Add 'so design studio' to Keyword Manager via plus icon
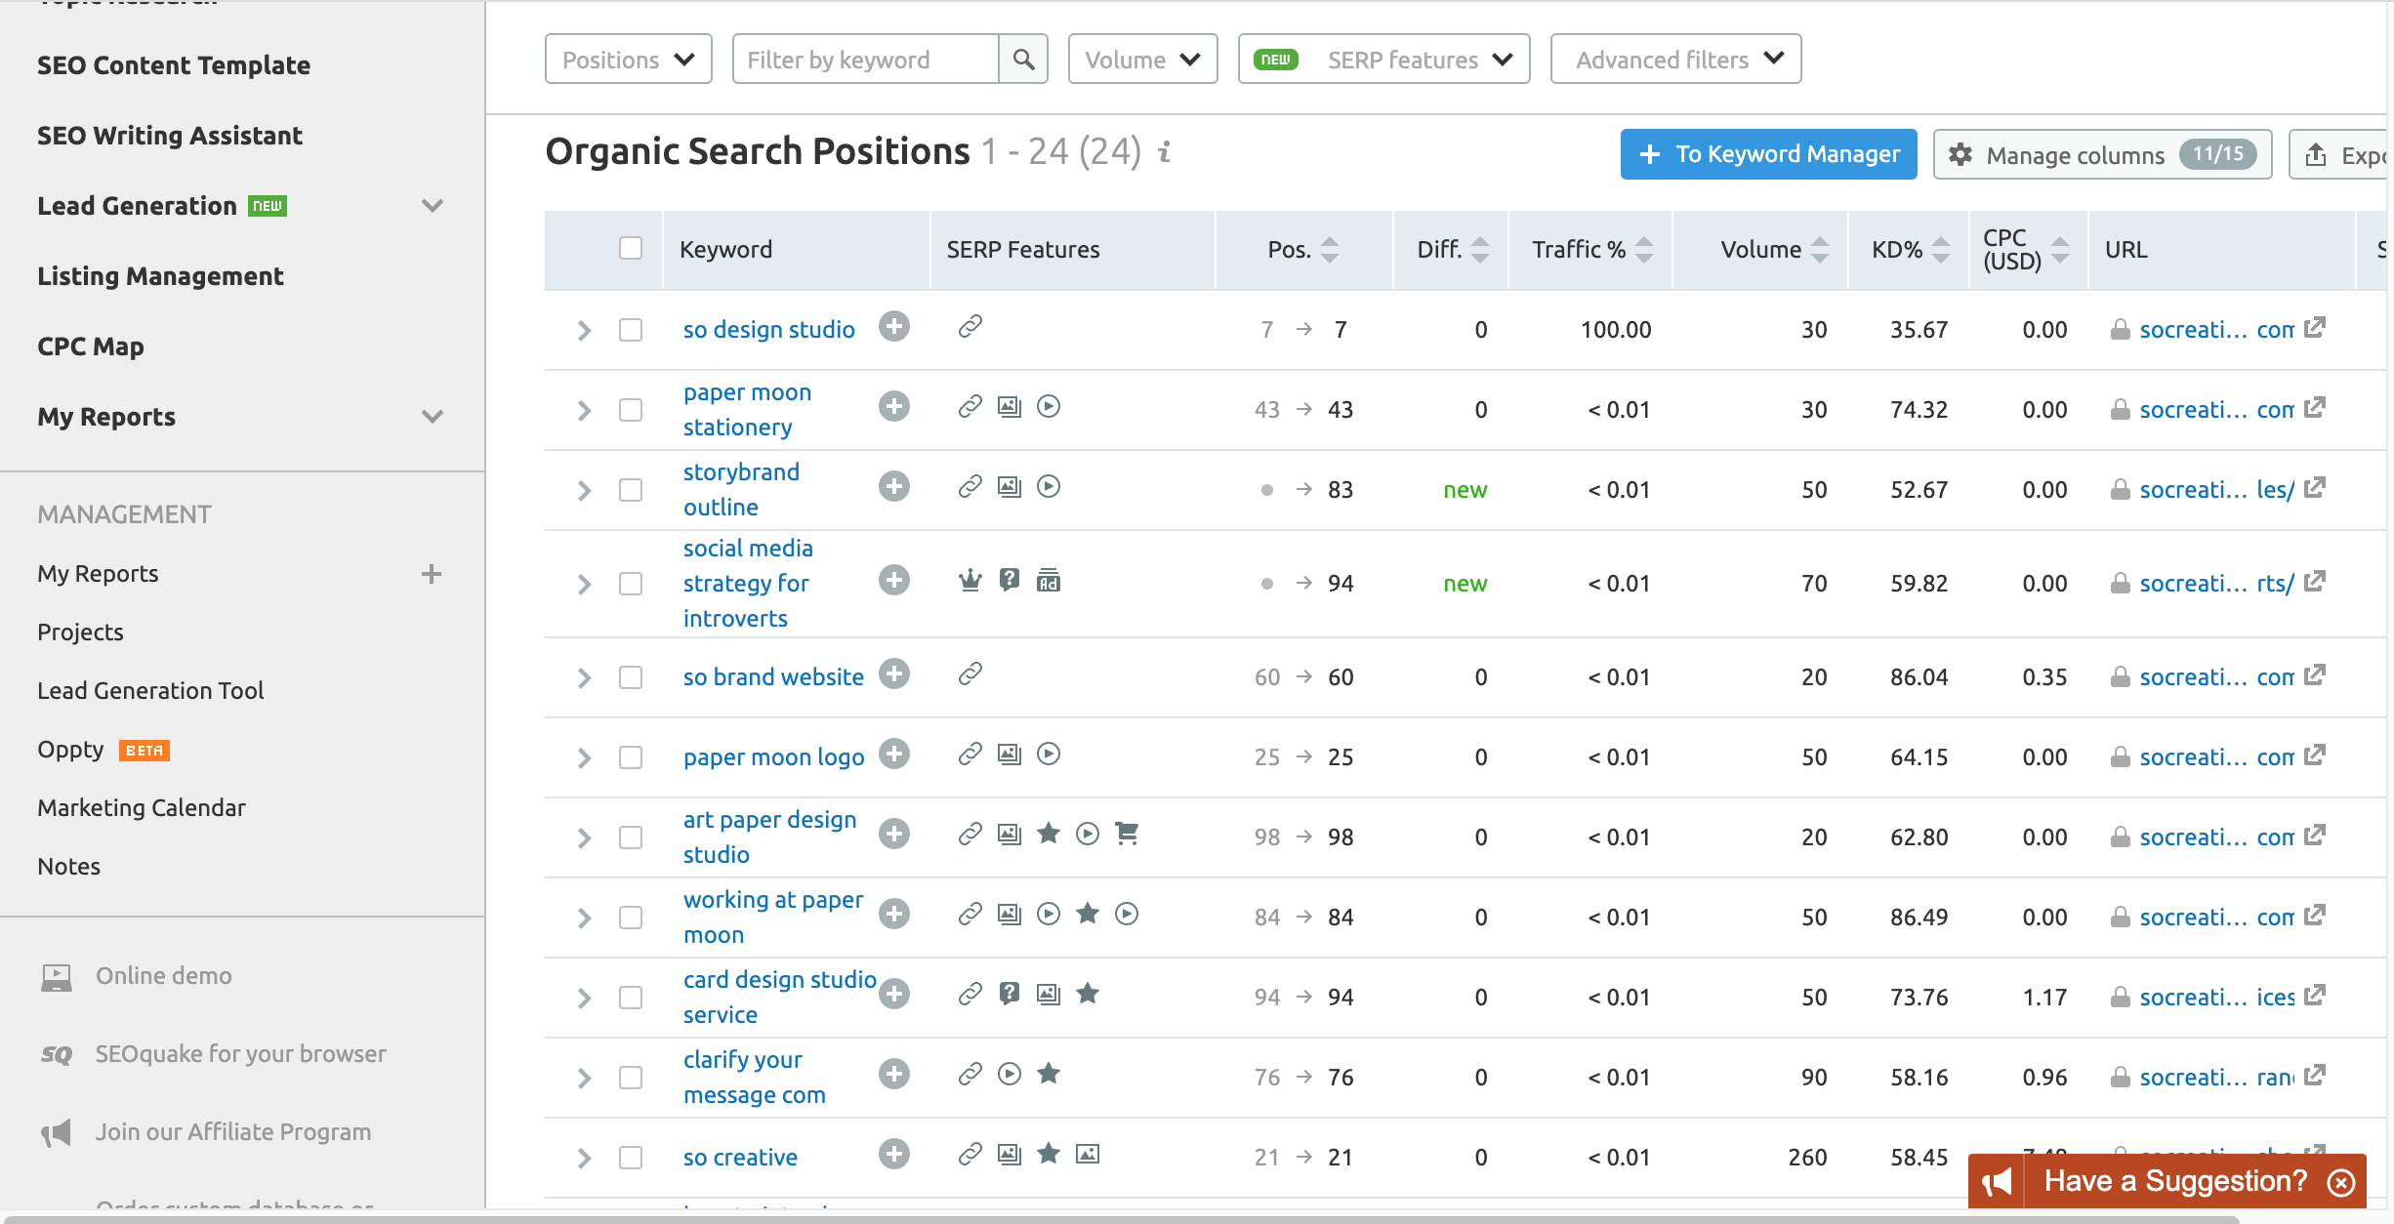Screen dimensions: 2394x1224 tap(893, 326)
